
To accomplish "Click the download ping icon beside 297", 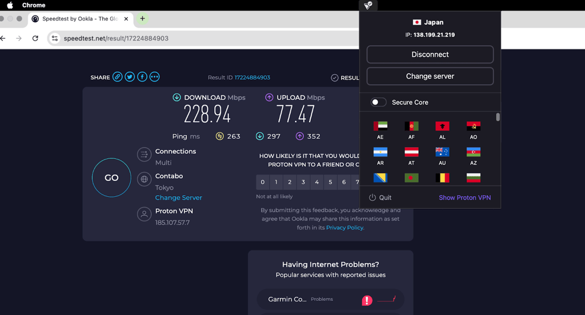I will 260,136.
